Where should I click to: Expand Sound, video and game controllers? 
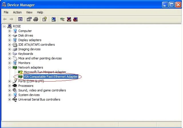(x=9, y=90)
